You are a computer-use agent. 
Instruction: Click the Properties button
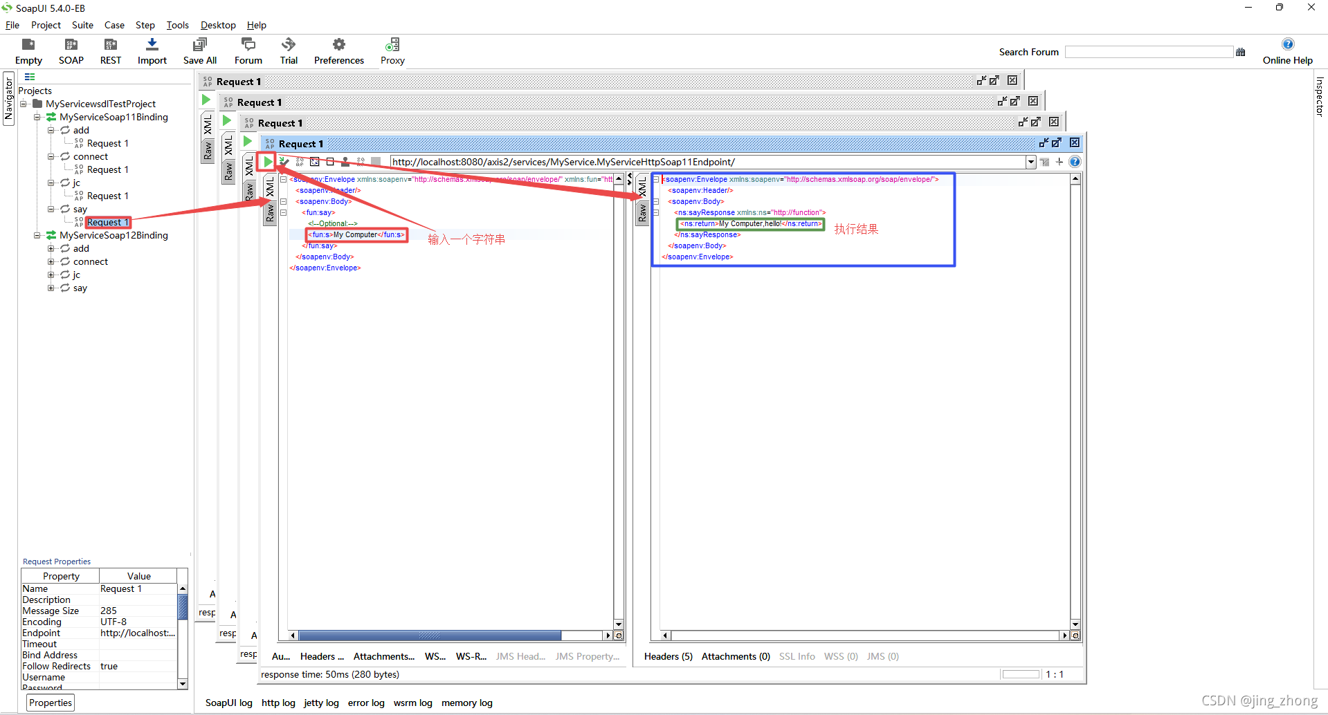(51, 703)
